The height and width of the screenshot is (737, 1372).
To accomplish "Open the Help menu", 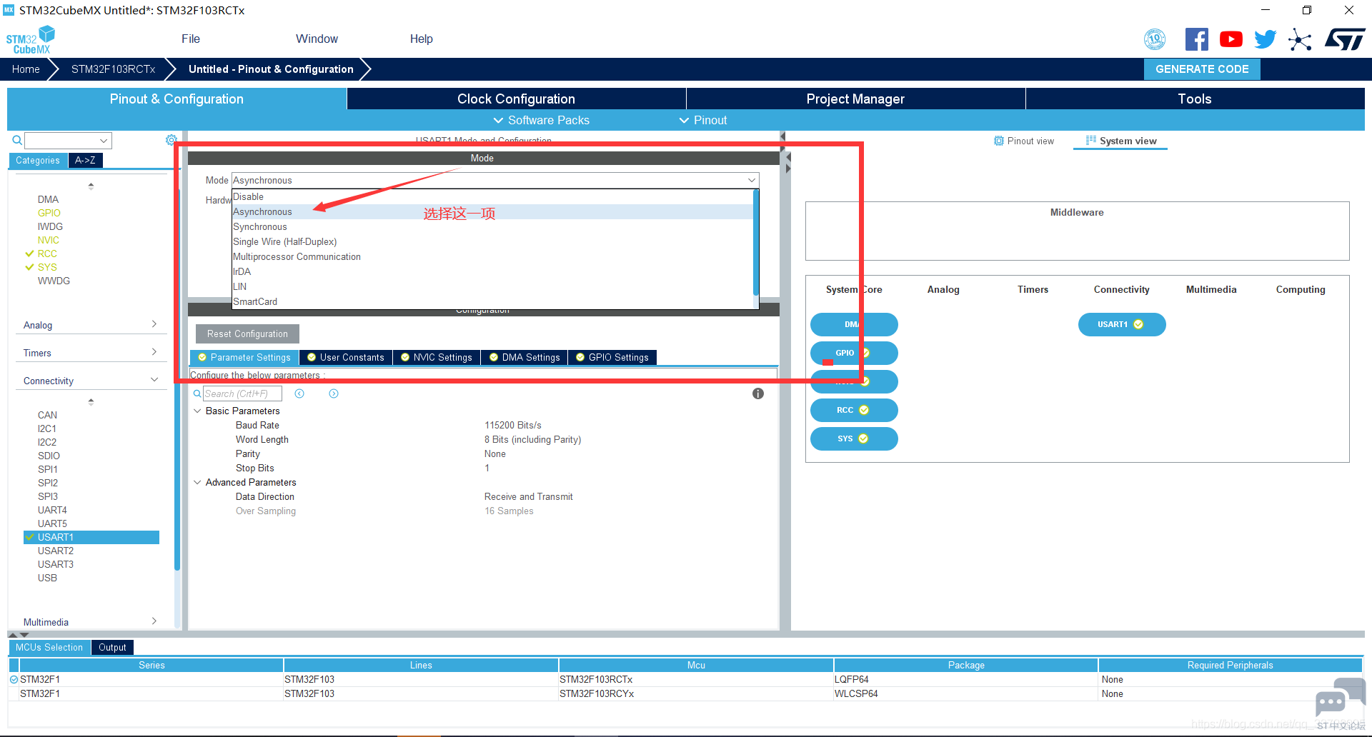I will click(422, 39).
